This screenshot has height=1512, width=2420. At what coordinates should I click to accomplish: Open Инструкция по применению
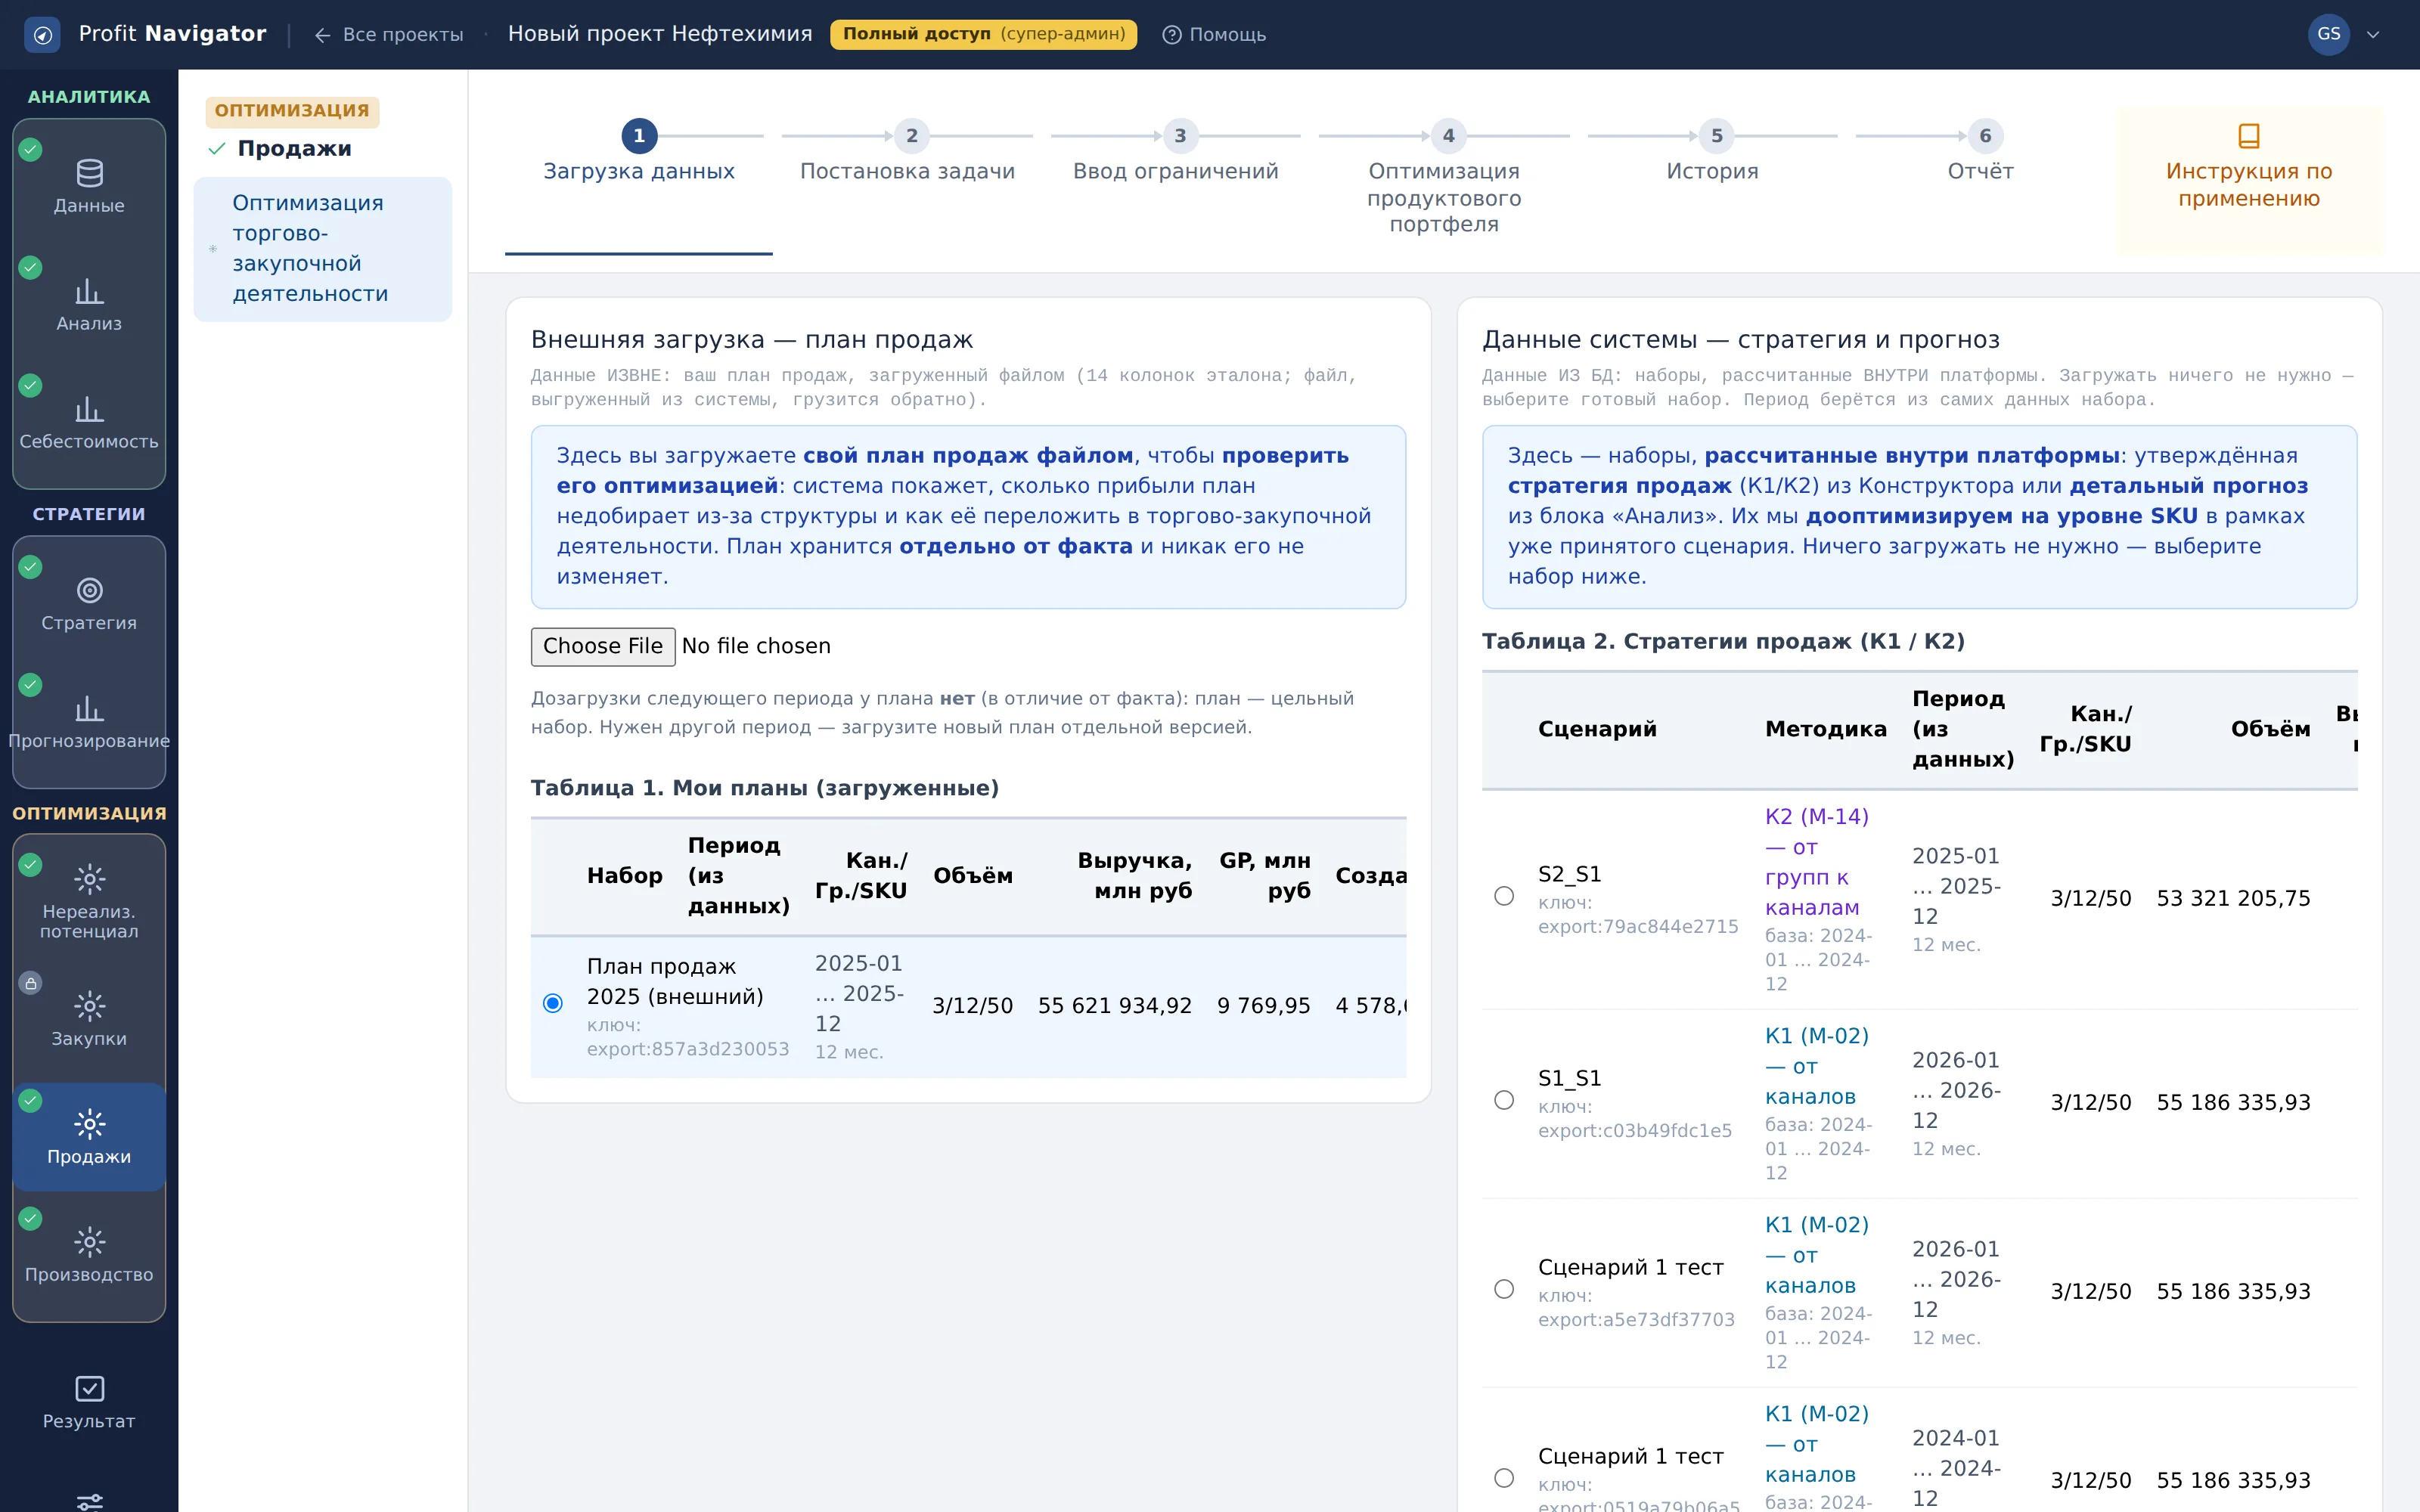pyautogui.click(x=2249, y=180)
